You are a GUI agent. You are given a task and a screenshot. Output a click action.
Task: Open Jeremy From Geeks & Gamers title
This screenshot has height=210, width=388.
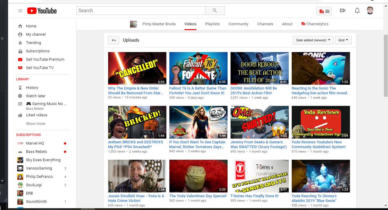(x=259, y=144)
